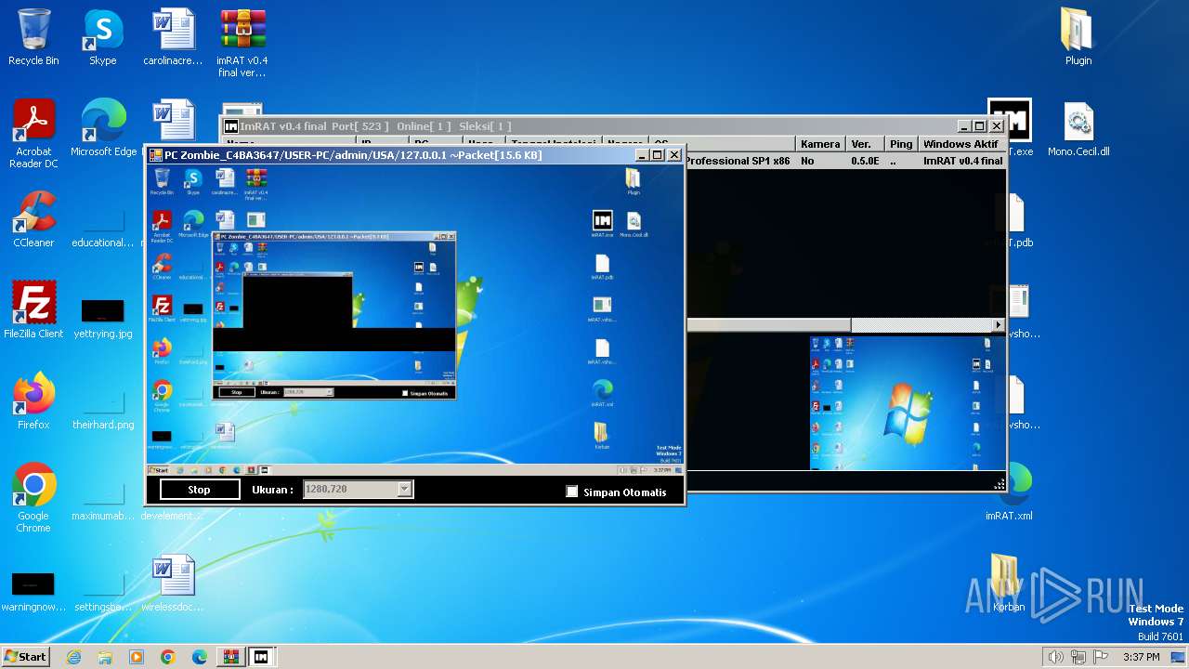The width and height of the screenshot is (1189, 669).
Task: Open Windows Explorer from the taskbar
Action: click(x=105, y=657)
